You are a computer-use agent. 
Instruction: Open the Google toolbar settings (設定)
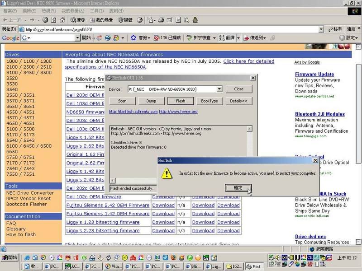tap(349, 38)
